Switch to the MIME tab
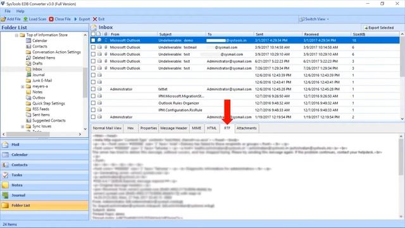This screenshot has width=405, height=228. (x=197, y=128)
